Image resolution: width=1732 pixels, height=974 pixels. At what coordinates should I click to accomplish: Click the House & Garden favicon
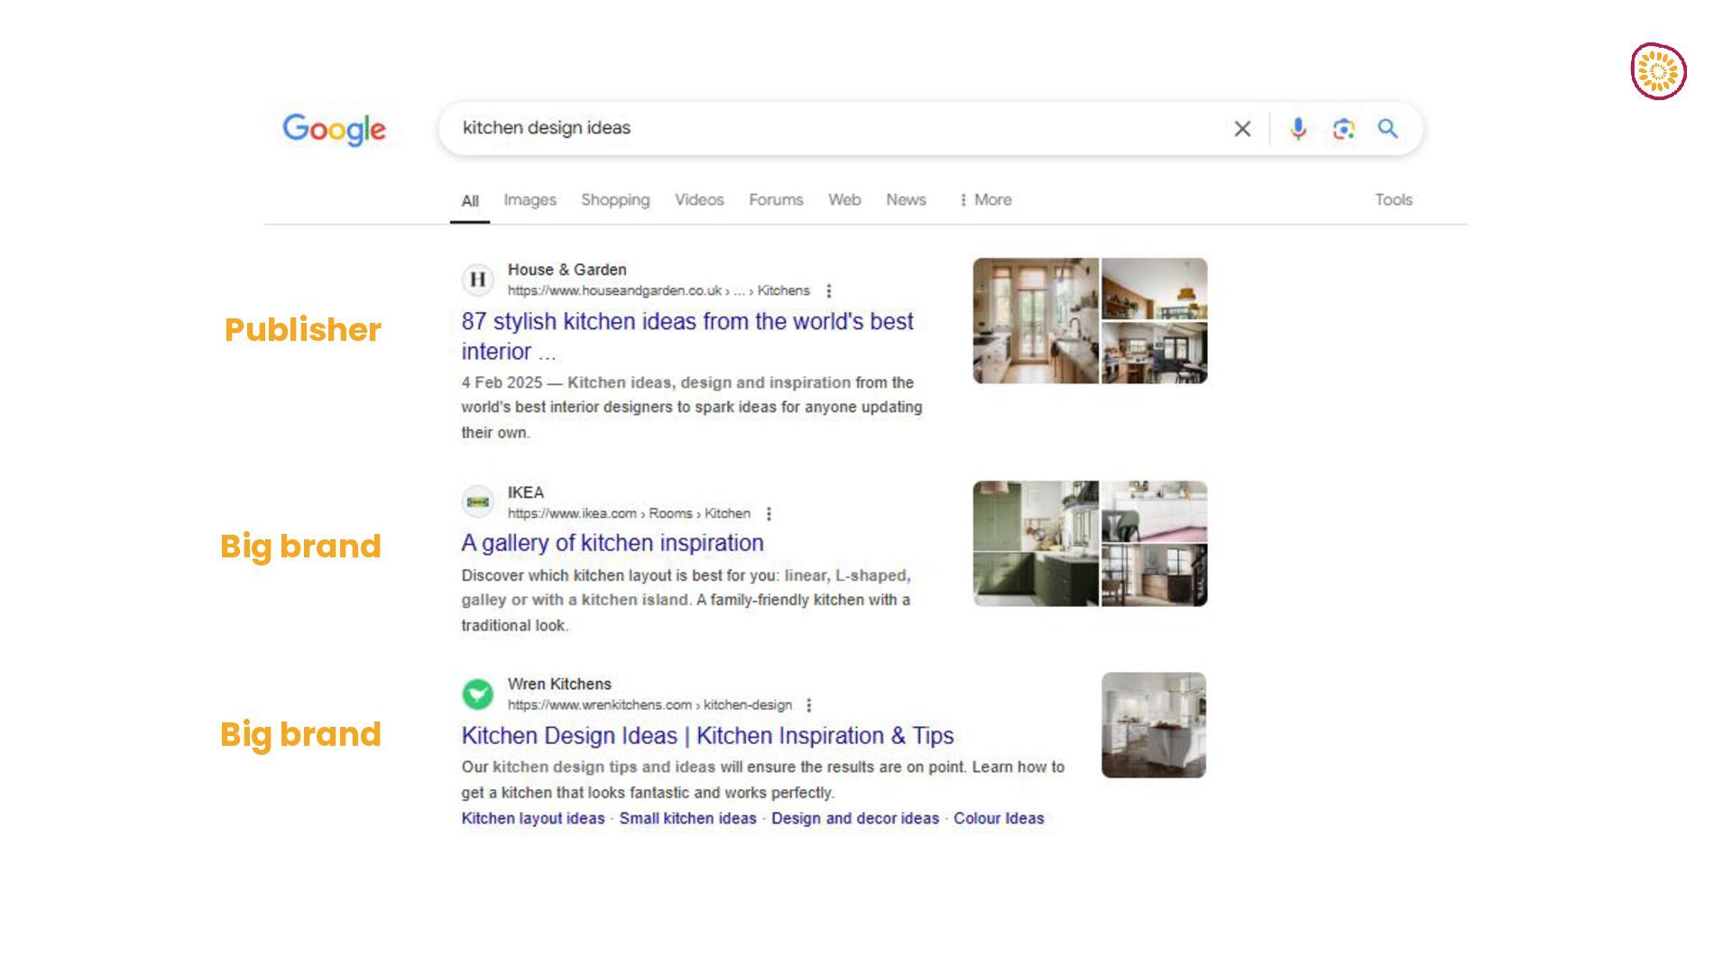click(478, 280)
